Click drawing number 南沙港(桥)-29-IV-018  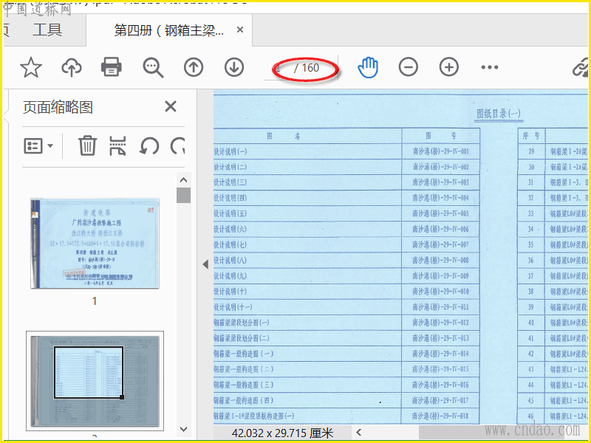coord(440,416)
